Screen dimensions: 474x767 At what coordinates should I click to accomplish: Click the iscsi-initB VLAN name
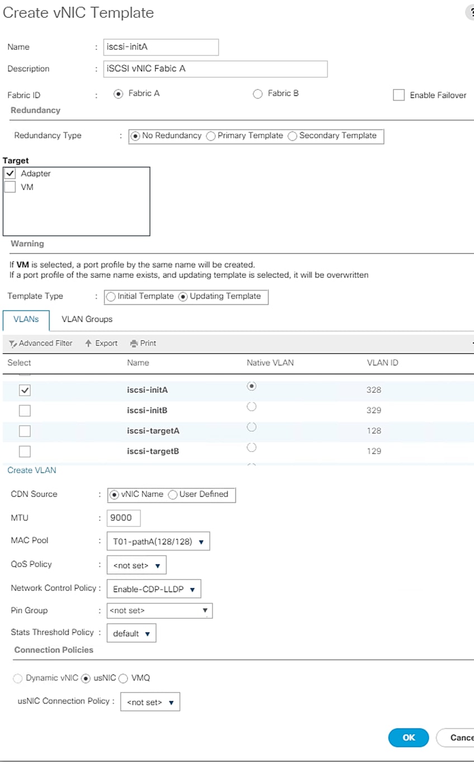tap(148, 411)
